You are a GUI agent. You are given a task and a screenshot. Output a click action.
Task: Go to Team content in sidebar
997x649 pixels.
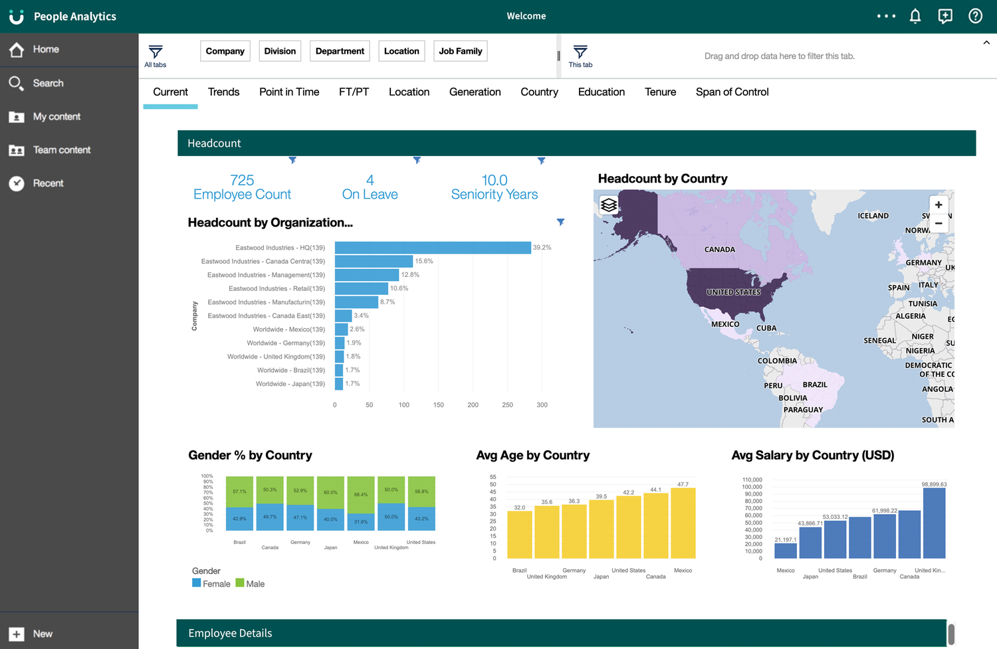coord(61,150)
